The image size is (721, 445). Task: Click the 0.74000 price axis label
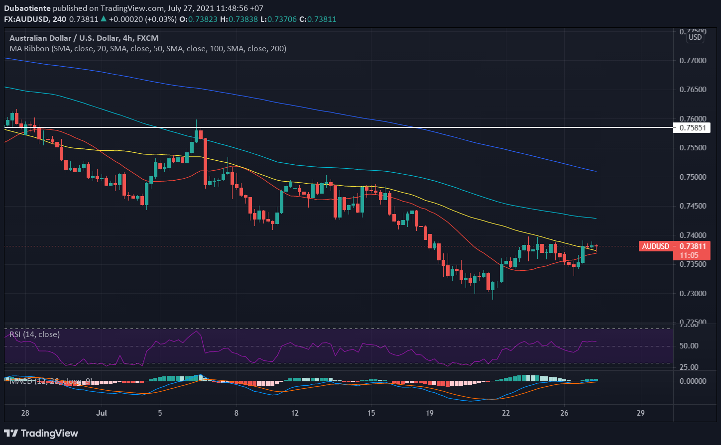point(693,235)
